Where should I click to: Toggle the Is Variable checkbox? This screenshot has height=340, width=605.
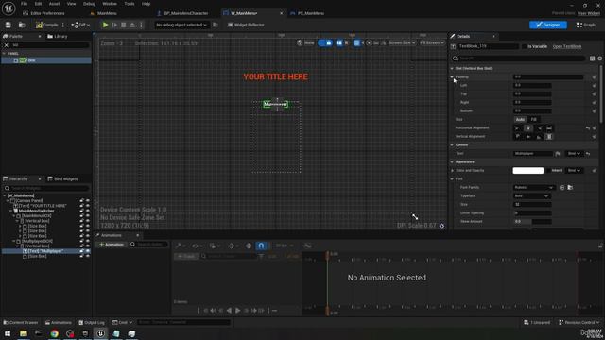coord(524,46)
